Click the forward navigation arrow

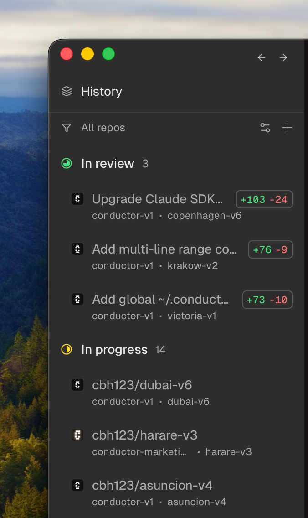(x=283, y=57)
